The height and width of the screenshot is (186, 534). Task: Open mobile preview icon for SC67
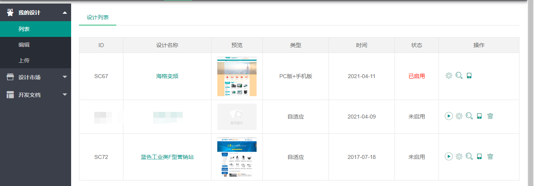pyautogui.click(x=469, y=76)
